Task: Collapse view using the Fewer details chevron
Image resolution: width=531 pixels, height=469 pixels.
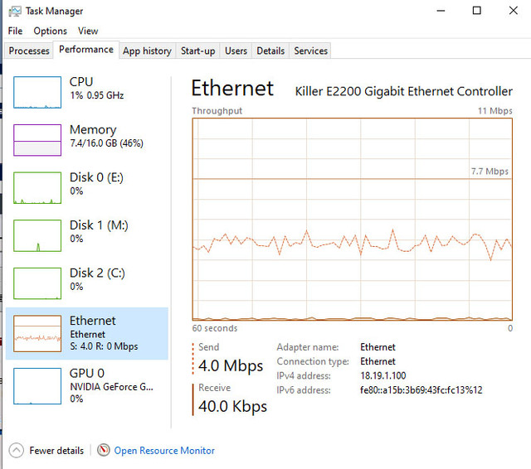Action: point(16,451)
